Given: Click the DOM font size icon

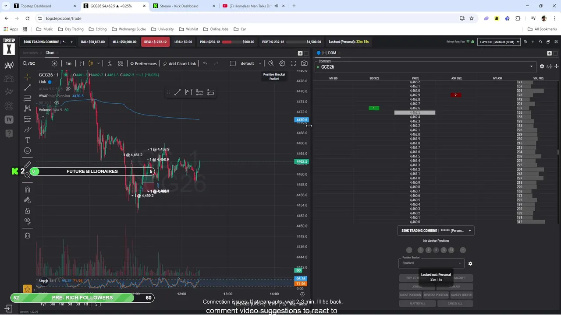Looking at the screenshot, I should point(549,66).
